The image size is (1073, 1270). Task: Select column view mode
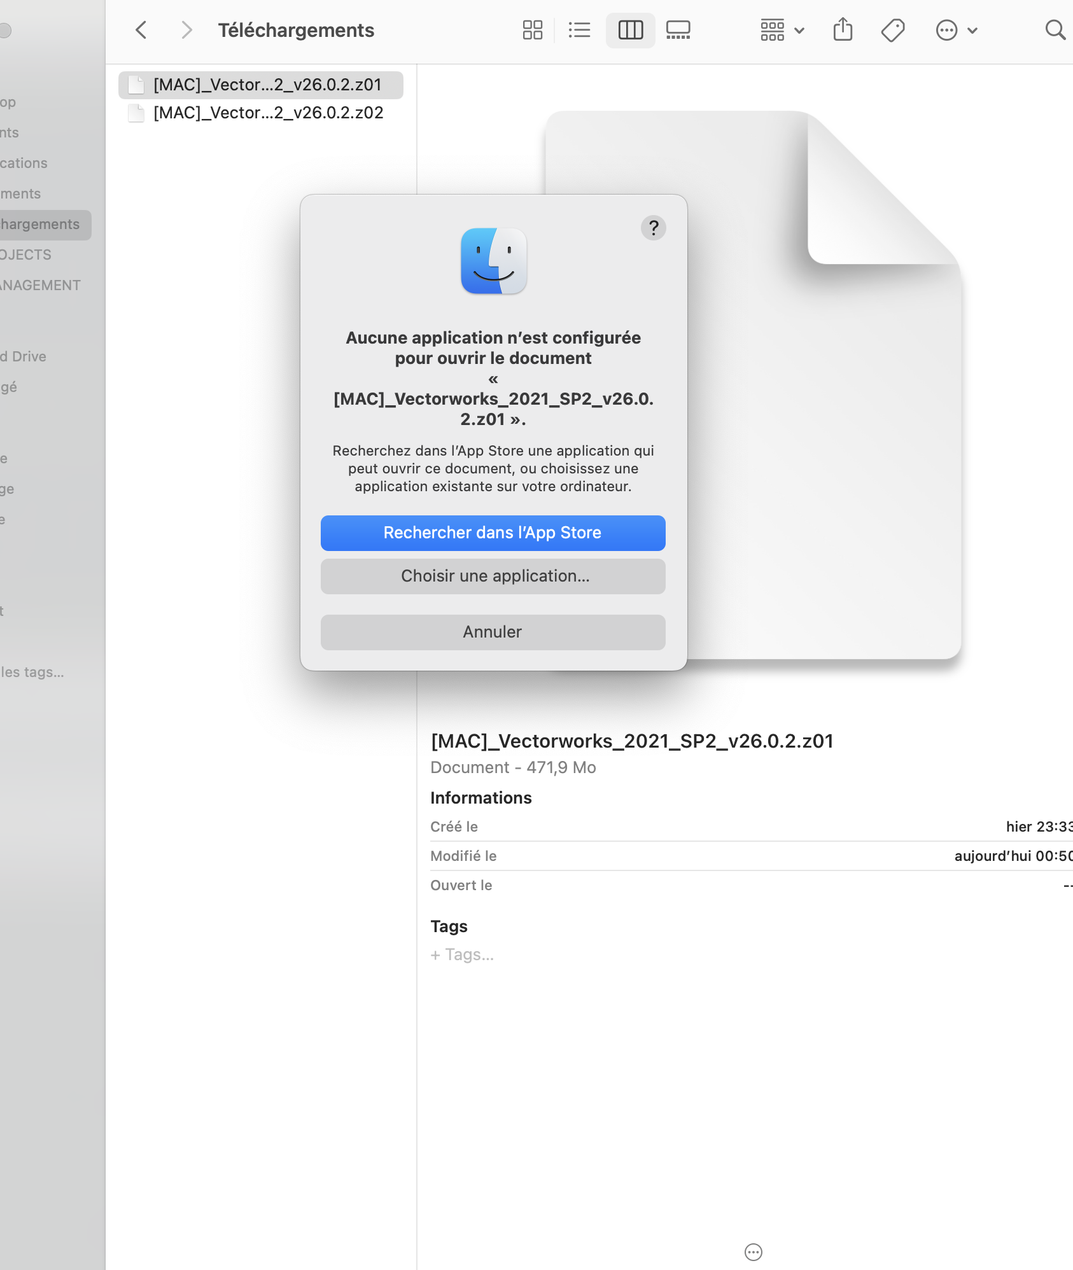631,30
